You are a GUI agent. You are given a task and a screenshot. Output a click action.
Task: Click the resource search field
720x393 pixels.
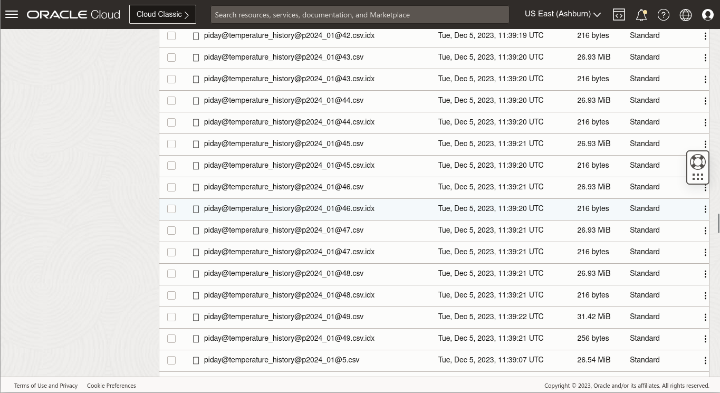360,14
